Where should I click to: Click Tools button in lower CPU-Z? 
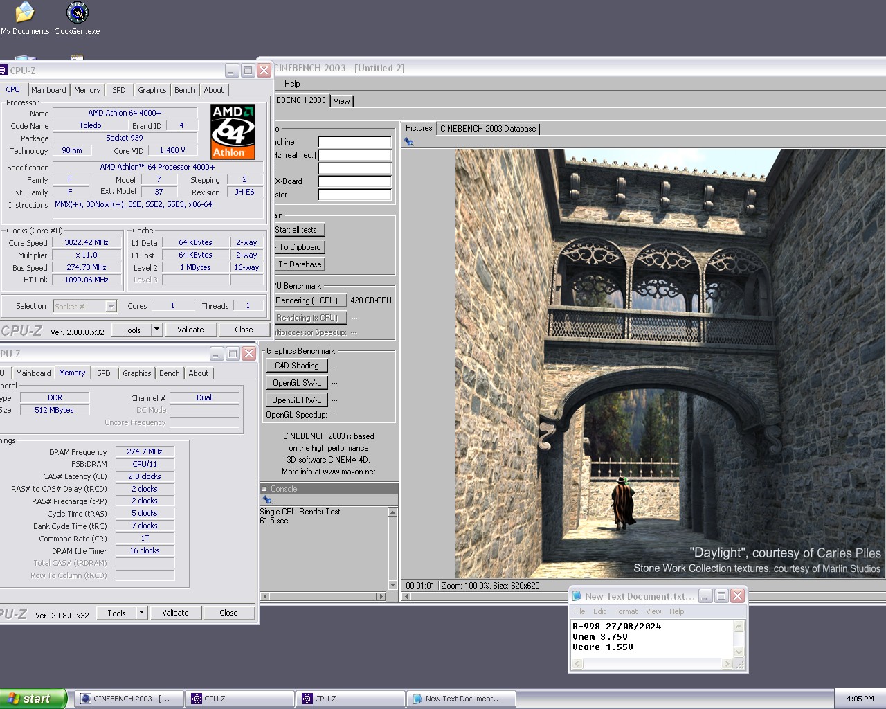(116, 613)
